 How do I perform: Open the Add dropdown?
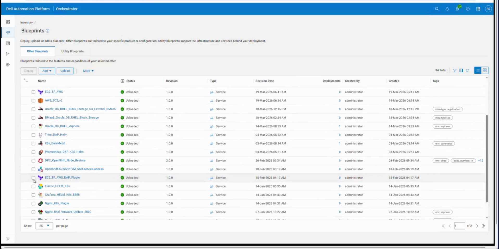(x=47, y=71)
